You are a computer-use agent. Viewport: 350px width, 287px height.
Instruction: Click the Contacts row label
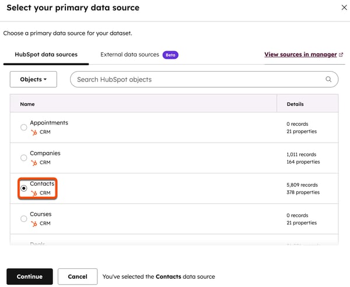(42, 183)
